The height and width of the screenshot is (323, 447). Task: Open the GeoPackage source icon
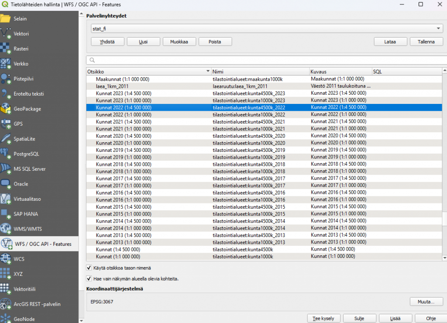click(5, 109)
